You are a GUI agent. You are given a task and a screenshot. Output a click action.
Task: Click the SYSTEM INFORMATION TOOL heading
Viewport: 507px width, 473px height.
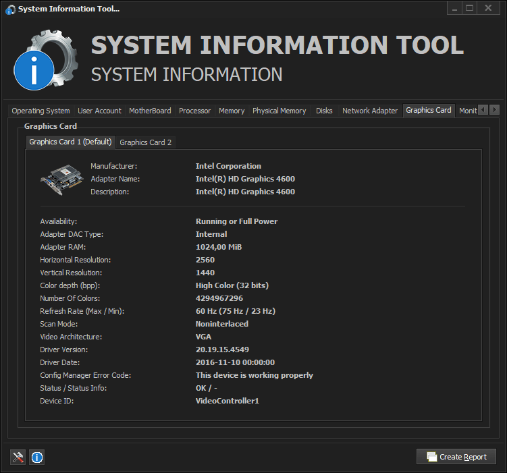click(277, 45)
